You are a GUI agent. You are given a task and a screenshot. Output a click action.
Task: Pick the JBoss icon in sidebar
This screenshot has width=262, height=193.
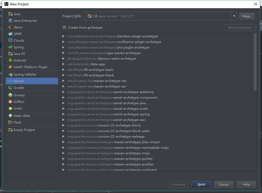coord(10,27)
